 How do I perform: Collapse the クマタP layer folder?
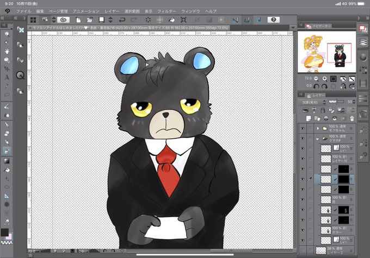pyautogui.click(x=318, y=139)
